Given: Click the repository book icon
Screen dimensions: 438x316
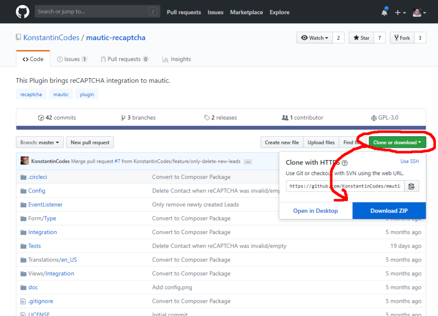Looking at the screenshot, I should (18, 37).
